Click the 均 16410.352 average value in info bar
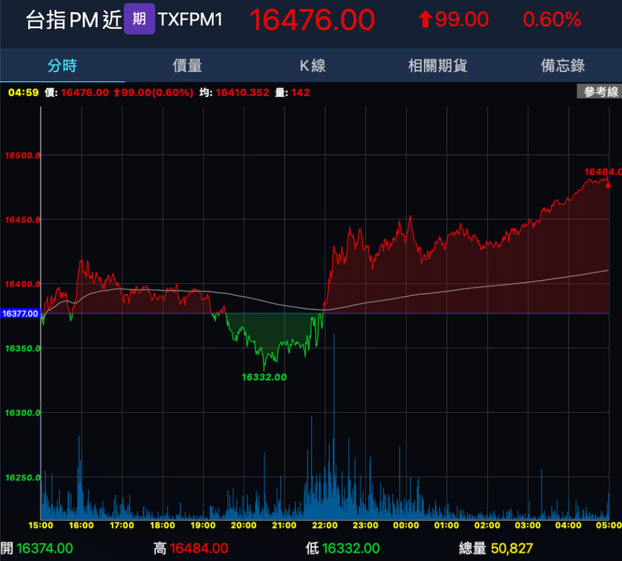Image resolution: width=622 pixels, height=561 pixels. pyautogui.click(x=242, y=92)
